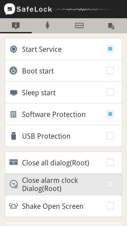The width and height of the screenshot is (127, 226).
Task: Switch to the microphone voice tab
Action: pyautogui.click(x=47, y=26)
